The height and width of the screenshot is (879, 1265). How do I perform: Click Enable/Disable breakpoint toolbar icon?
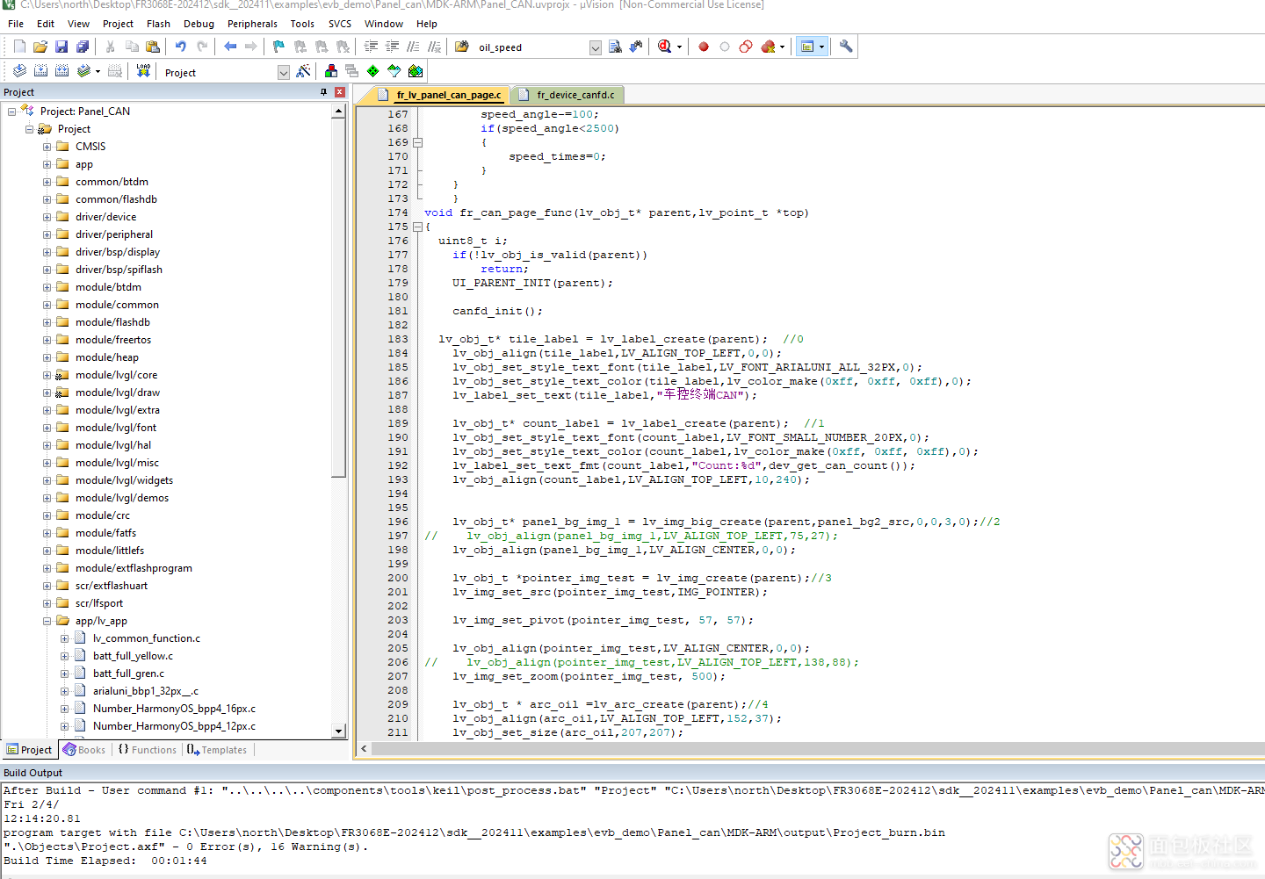click(x=725, y=47)
